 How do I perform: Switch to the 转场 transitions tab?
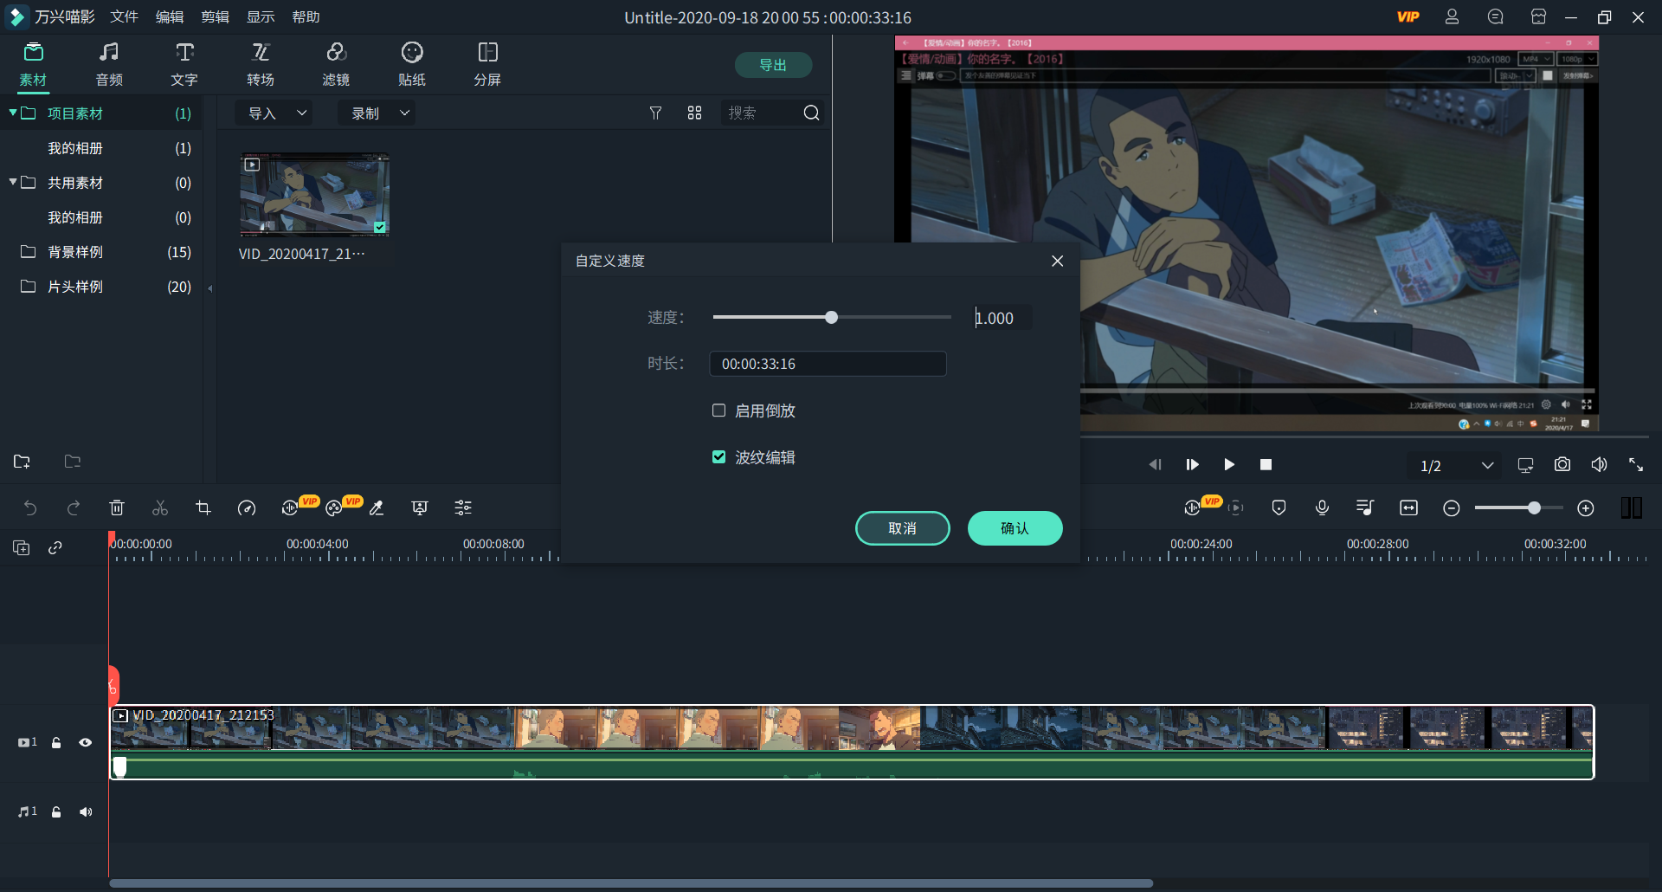tap(261, 64)
